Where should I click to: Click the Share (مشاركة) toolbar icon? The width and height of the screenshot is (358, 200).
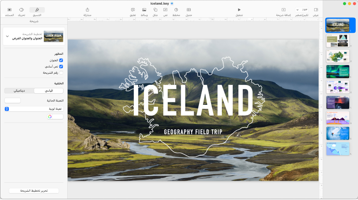click(x=87, y=10)
